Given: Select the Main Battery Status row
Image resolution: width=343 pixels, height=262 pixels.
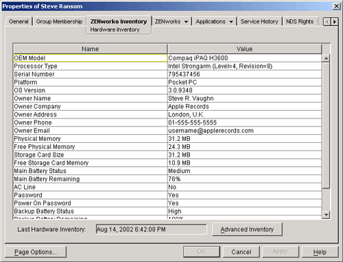Looking at the screenshot, I should click(x=90, y=171).
